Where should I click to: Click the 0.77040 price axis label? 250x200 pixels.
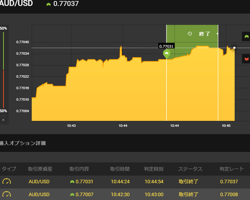(22, 42)
